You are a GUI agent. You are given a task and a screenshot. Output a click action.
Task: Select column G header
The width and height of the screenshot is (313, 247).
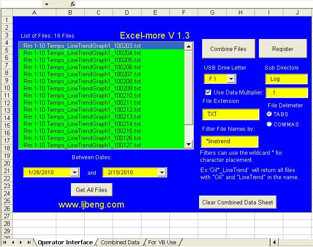pos(212,12)
